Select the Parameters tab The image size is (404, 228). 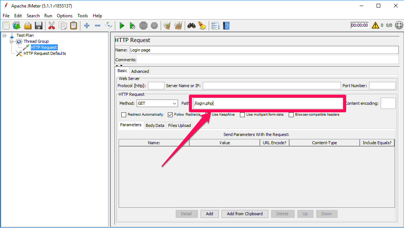[x=131, y=125]
